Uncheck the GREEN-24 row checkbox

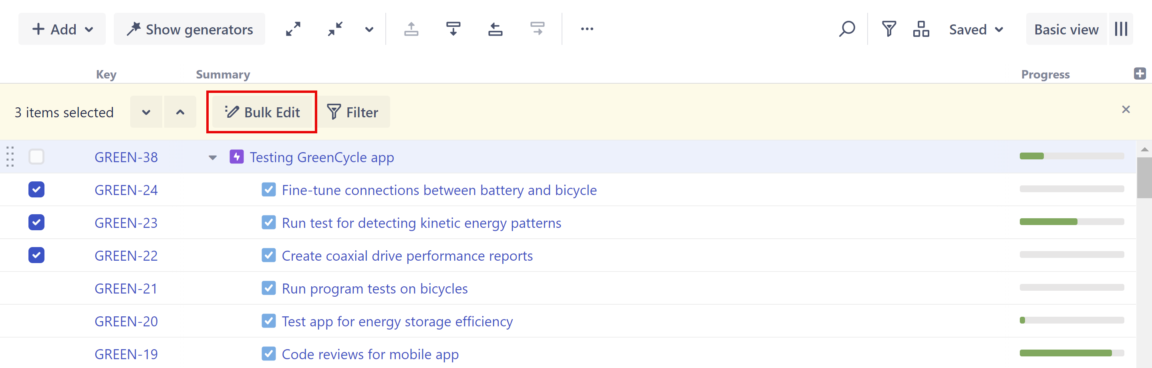click(x=36, y=189)
